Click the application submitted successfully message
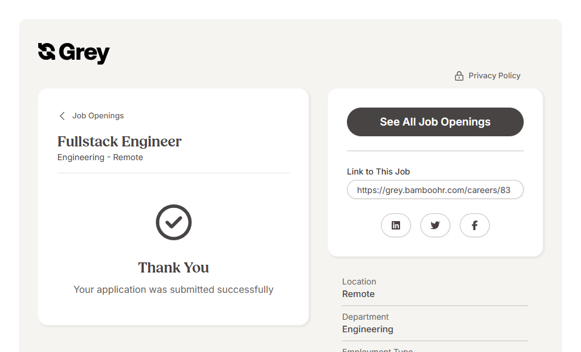This screenshot has height=352, width=581. (174, 289)
